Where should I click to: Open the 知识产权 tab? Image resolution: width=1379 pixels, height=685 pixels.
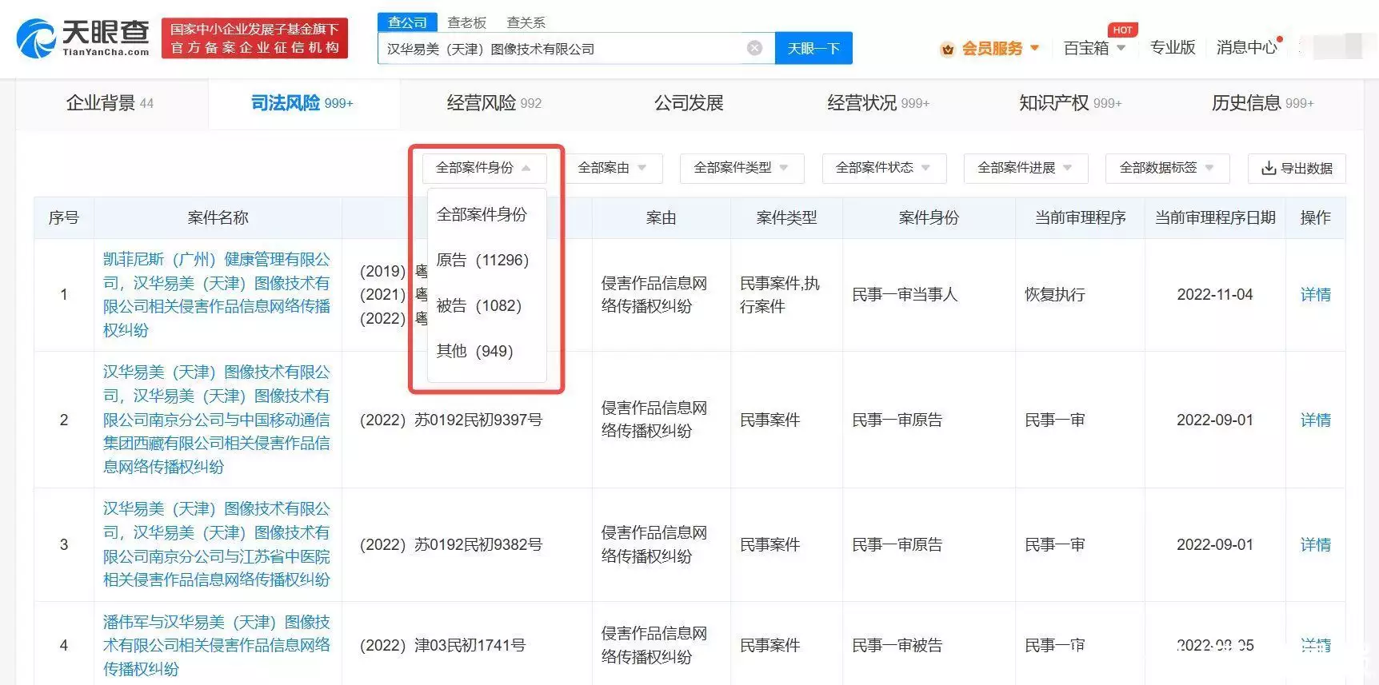1070,102
